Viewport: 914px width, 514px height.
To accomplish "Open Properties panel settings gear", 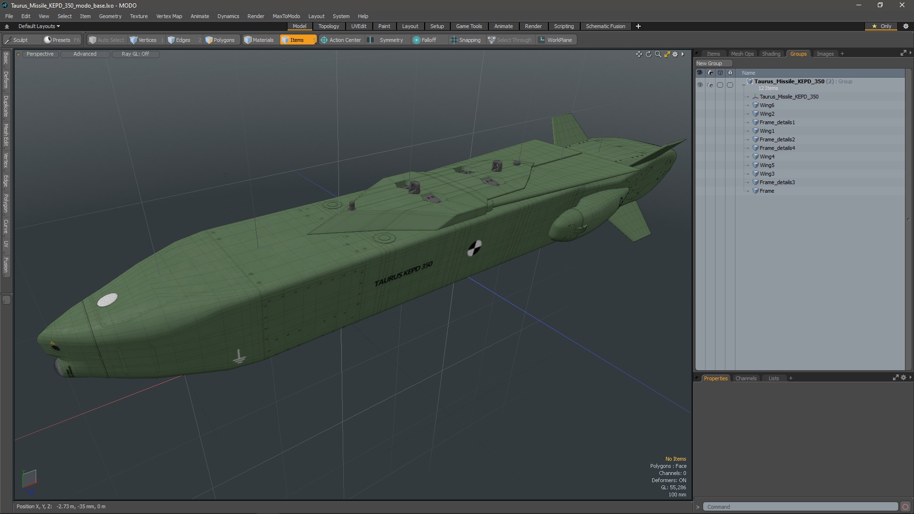I will point(904,377).
